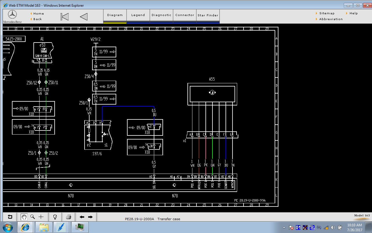Viewport: 372px width, 233px height.
Task: Click the A55 component box in diagram
Action: 212,94
